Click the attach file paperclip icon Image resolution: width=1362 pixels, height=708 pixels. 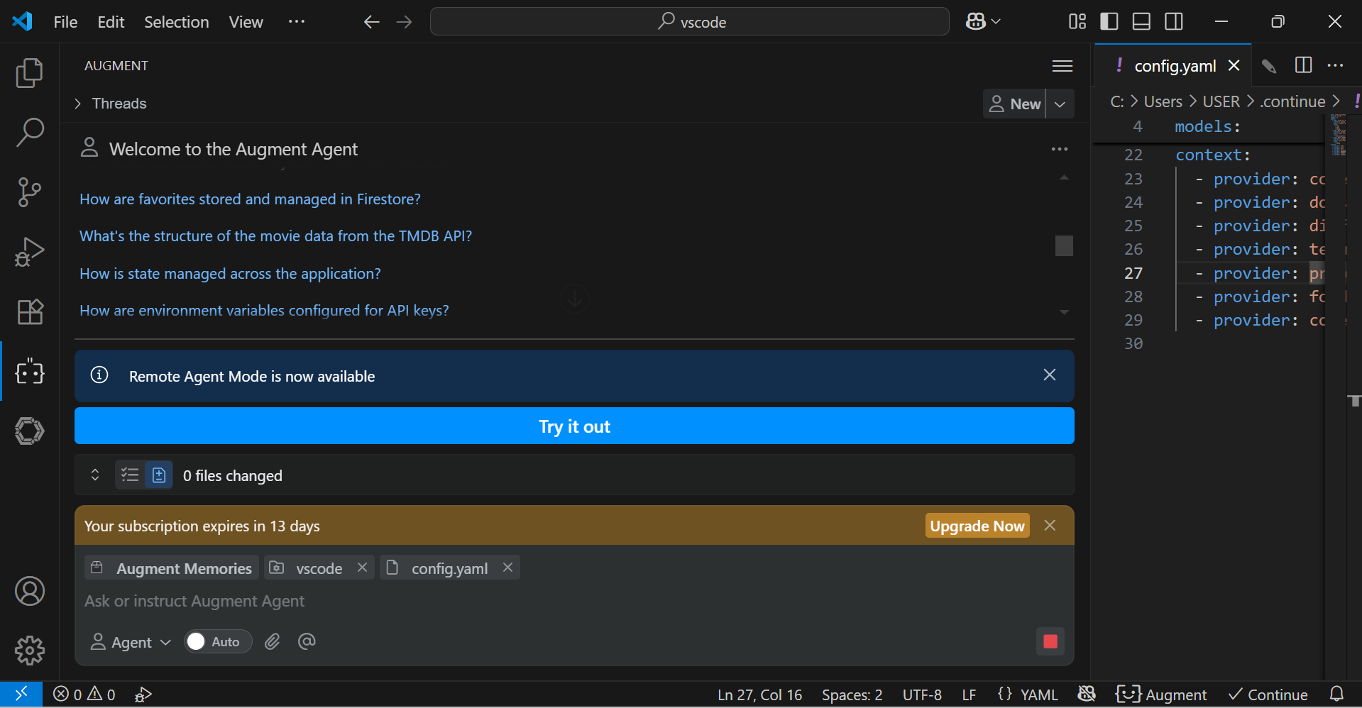pos(273,642)
